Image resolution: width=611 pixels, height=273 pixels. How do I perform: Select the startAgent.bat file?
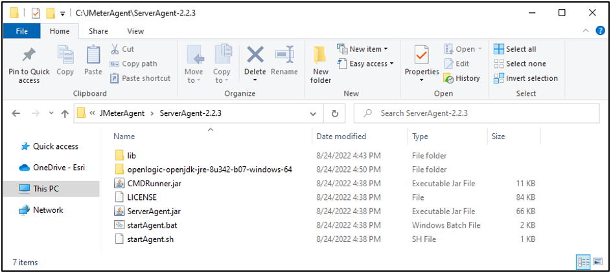[150, 225]
